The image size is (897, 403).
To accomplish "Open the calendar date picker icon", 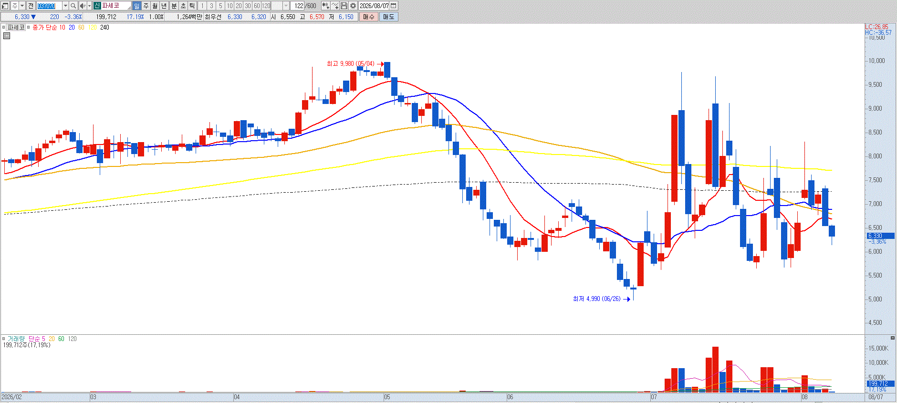I will [394, 6].
